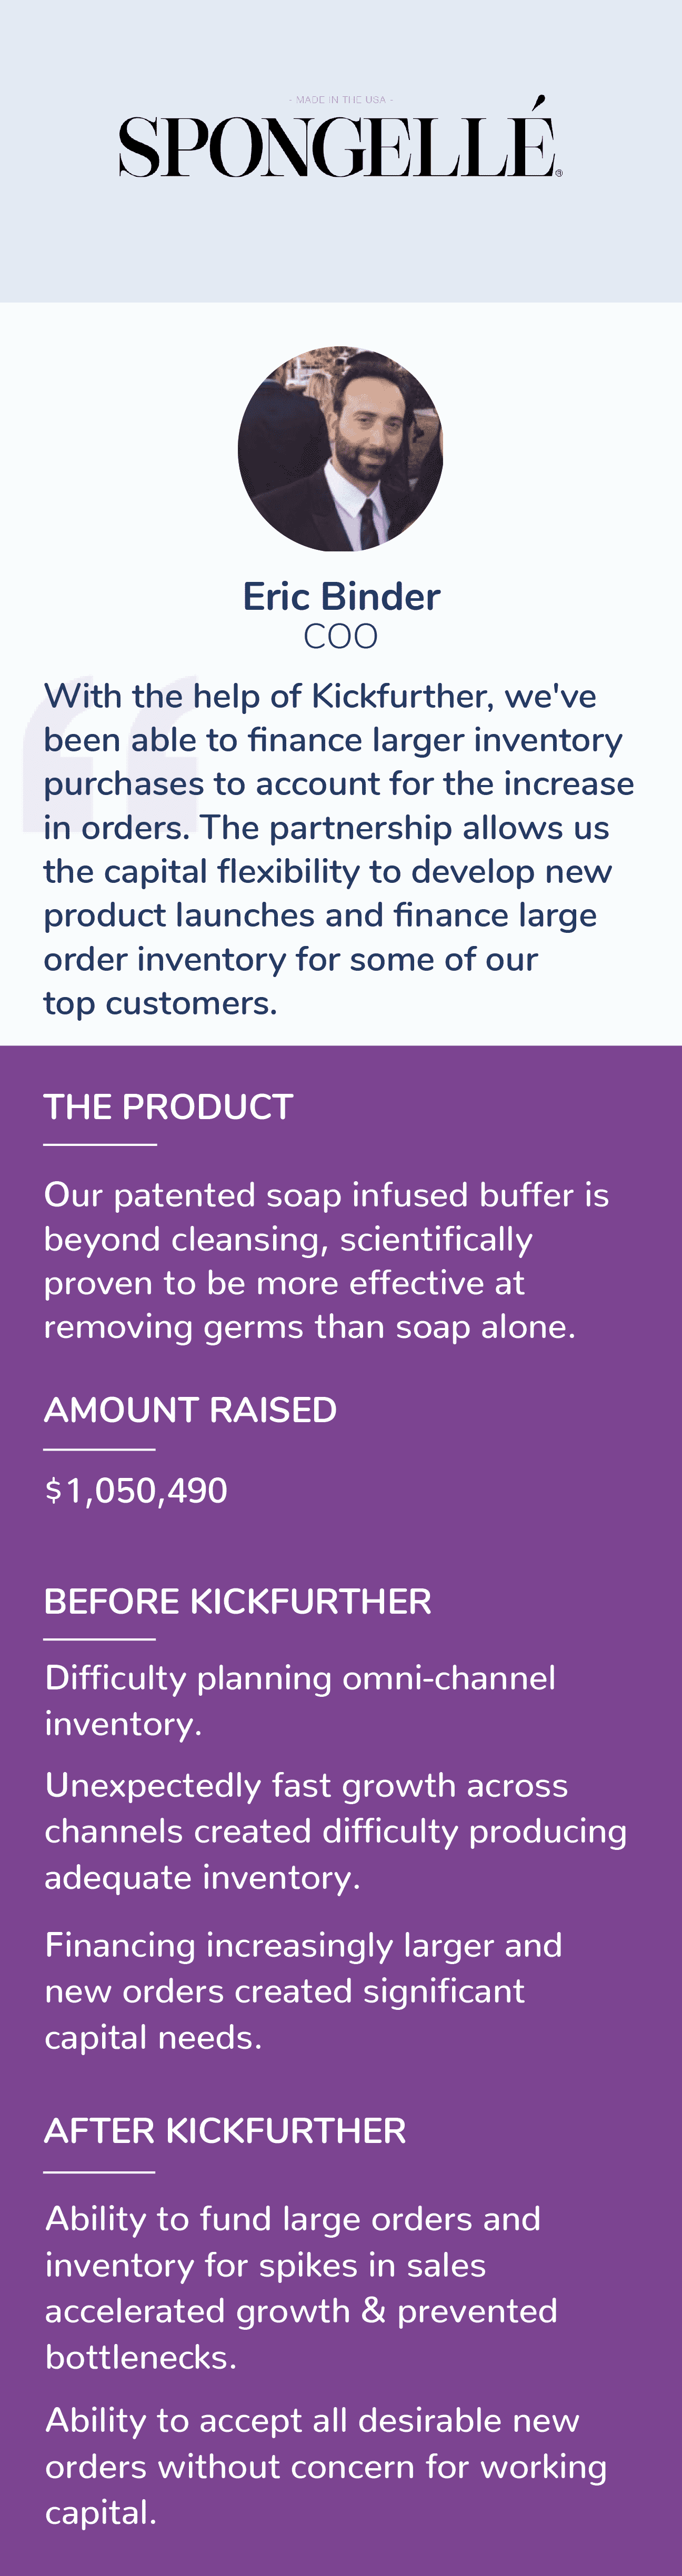Viewport: 682px width, 2576px height.
Task: Click the financing larger orders paragraph
Action: point(304,1991)
